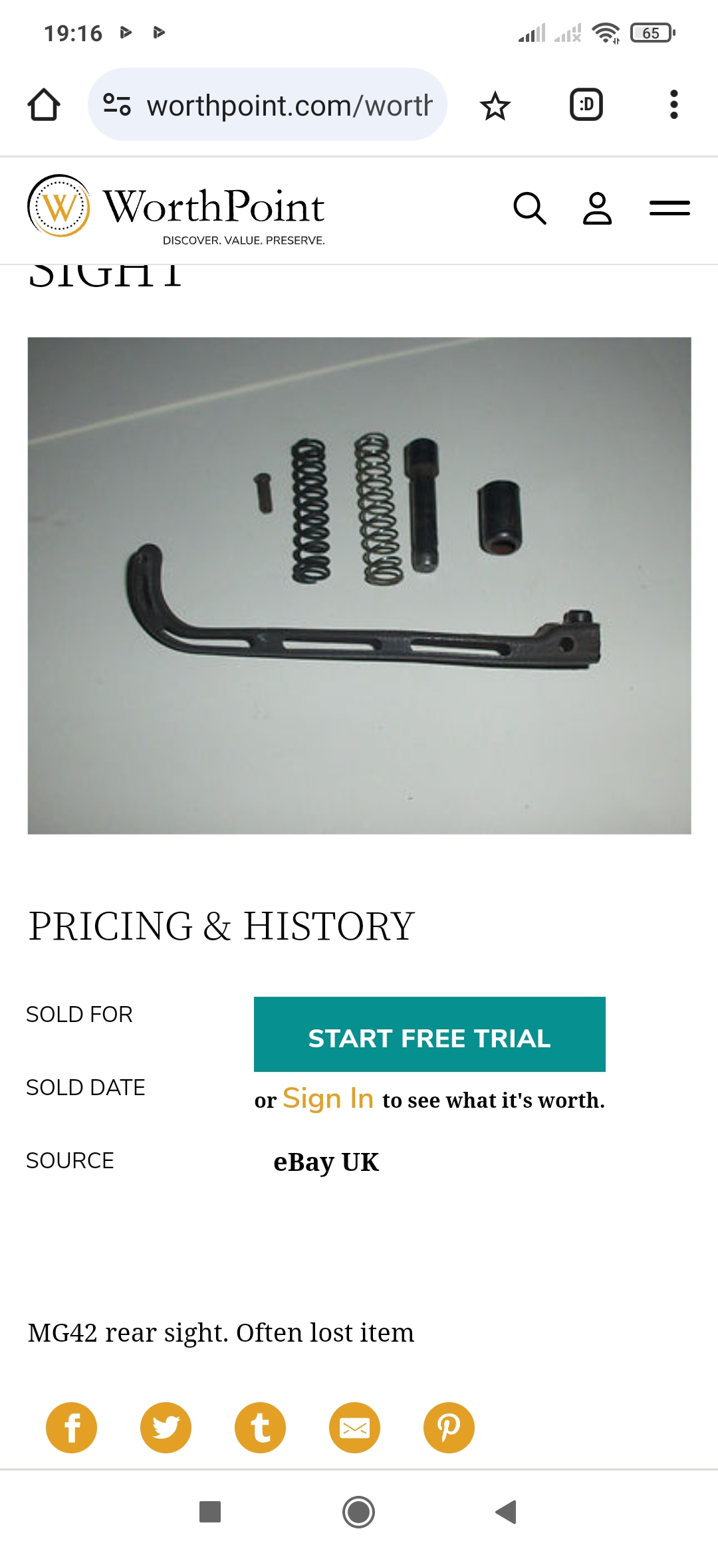
Task: Open site info icon in address bar
Action: [x=117, y=105]
